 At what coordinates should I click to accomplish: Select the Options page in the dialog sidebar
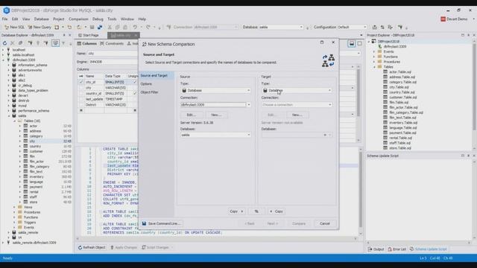(146, 84)
